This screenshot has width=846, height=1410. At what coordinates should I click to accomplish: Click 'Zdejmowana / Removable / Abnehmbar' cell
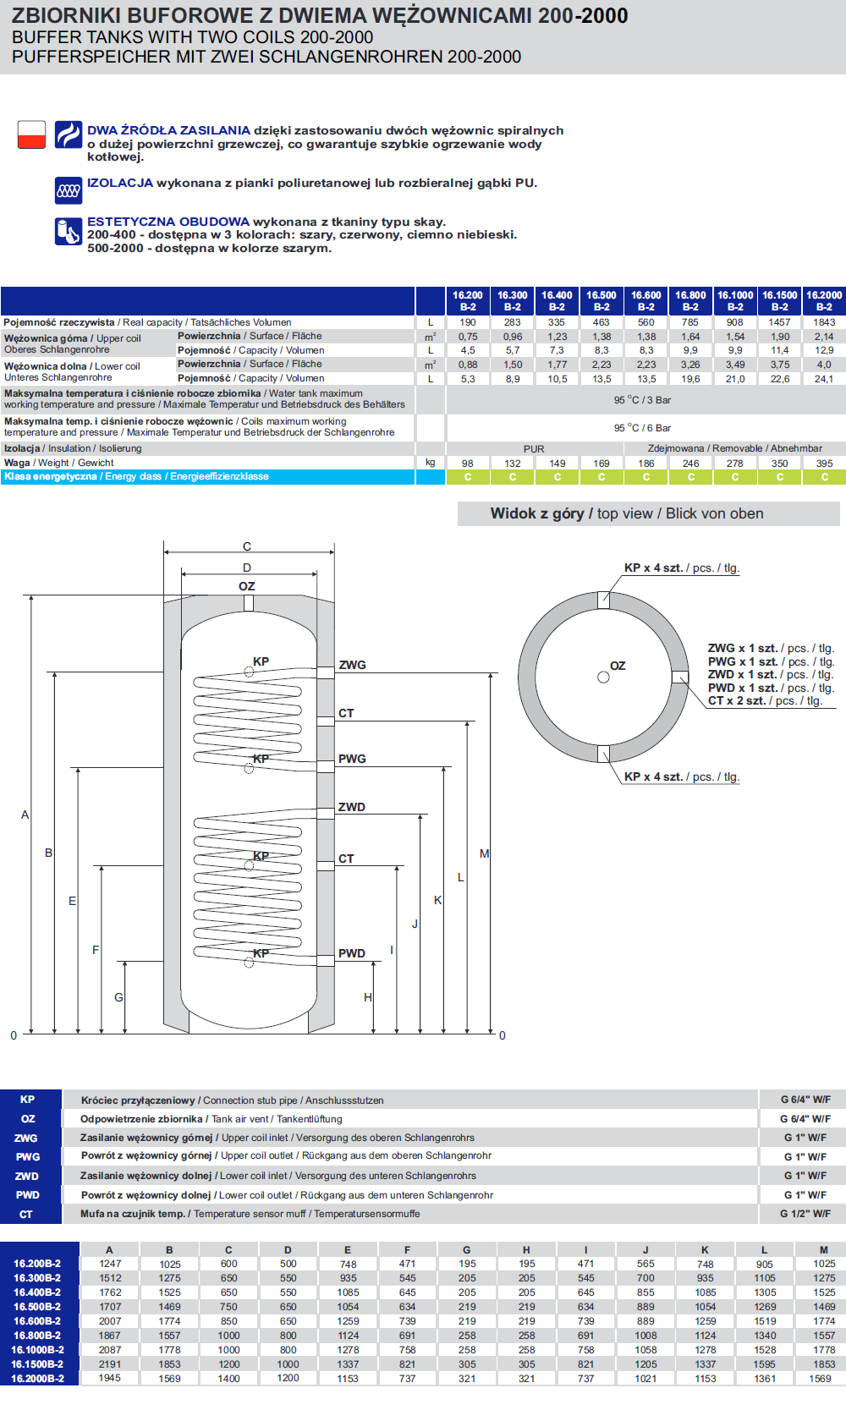coord(735,448)
